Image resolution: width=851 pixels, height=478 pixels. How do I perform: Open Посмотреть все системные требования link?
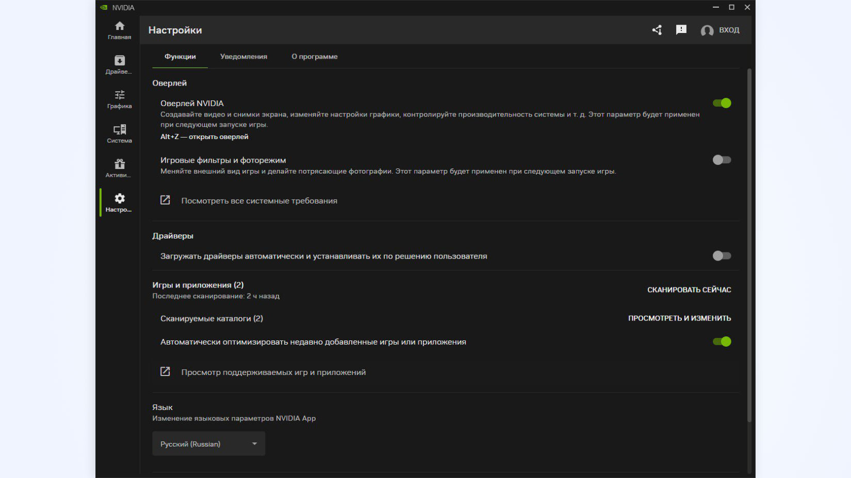(x=259, y=201)
